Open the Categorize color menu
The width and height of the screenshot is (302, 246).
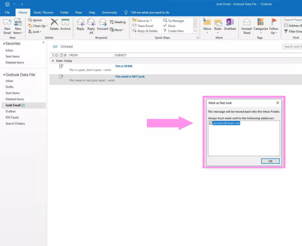(x=260, y=22)
